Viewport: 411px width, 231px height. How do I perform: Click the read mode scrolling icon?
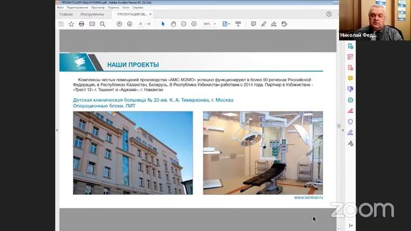click(238, 24)
